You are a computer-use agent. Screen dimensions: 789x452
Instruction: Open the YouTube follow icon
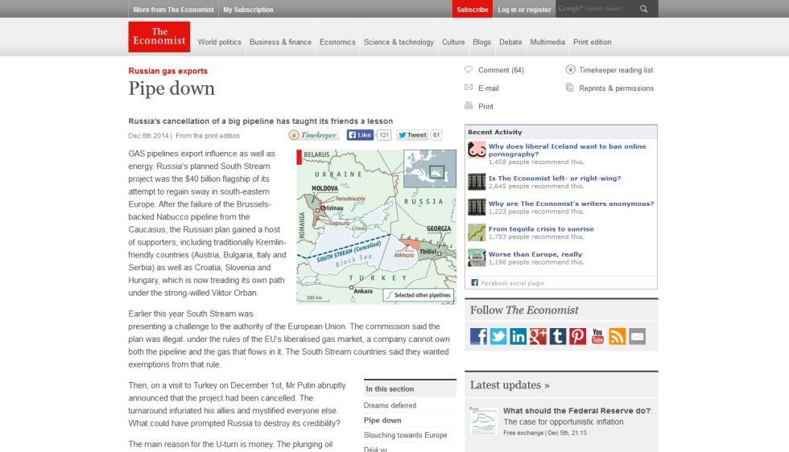(x=597, y=336)
